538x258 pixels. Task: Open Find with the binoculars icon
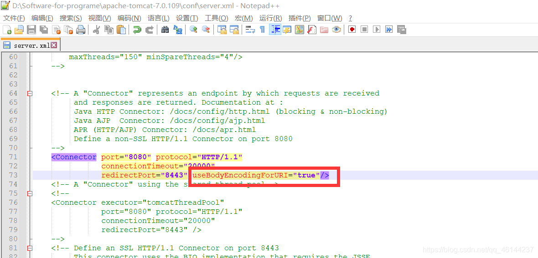click(165, 30)
